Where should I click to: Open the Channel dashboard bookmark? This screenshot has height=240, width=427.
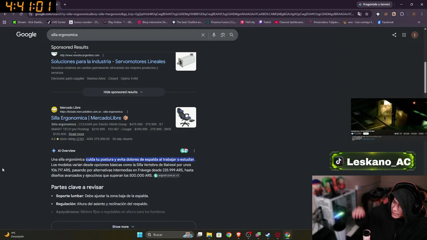(x=290, y=22)
